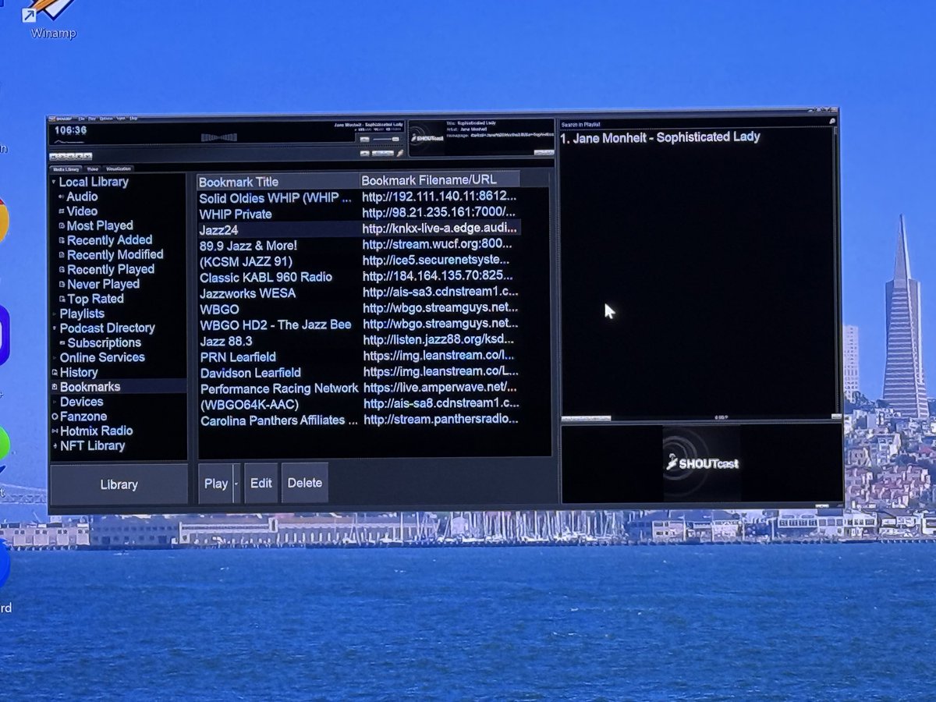Expand the NFT Library node
This screenshot has height=702, width=936.
[x=54, y=446]
